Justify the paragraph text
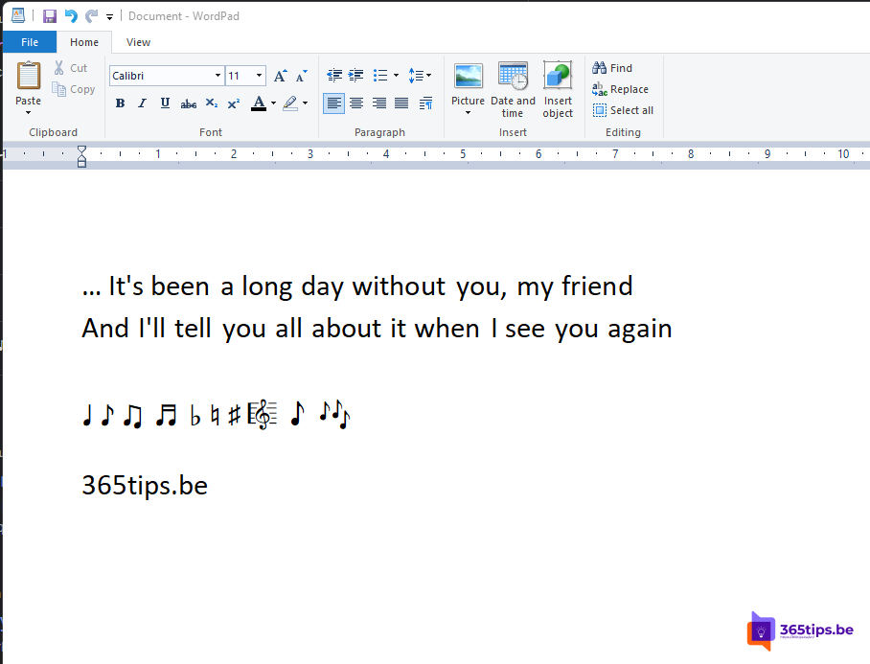 pyautogui.click(x=401, y=103)
